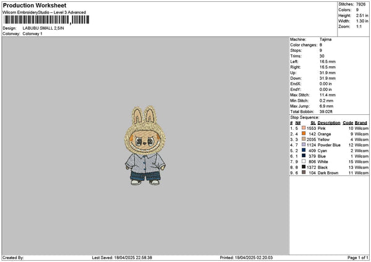Click the 'Dark Brown' description text
The height and width of the screenshot is (262, 371).
328,173
